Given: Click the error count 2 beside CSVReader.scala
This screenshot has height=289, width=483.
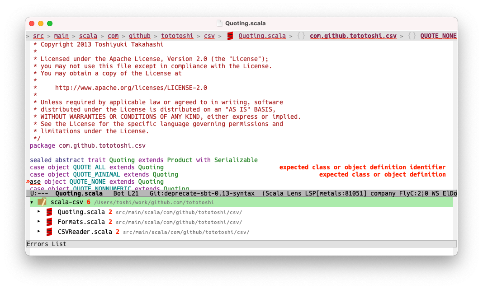Looking at the screenshot, I should pos(118,232).
